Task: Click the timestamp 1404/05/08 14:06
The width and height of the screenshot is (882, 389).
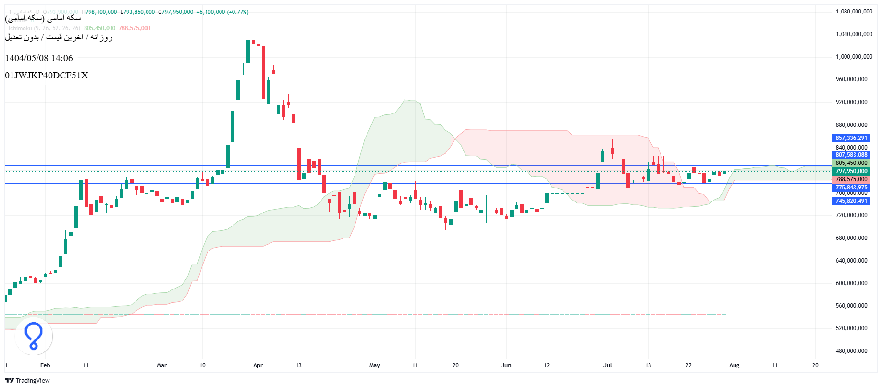Action: (x=39, y=58)
